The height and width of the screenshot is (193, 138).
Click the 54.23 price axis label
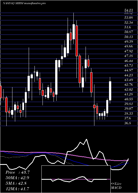pyautogui.click(x=128, y=10)
